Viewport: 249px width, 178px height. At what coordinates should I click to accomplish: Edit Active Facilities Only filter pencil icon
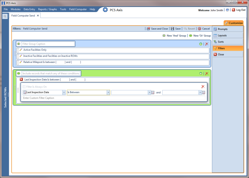pos(21,50)
